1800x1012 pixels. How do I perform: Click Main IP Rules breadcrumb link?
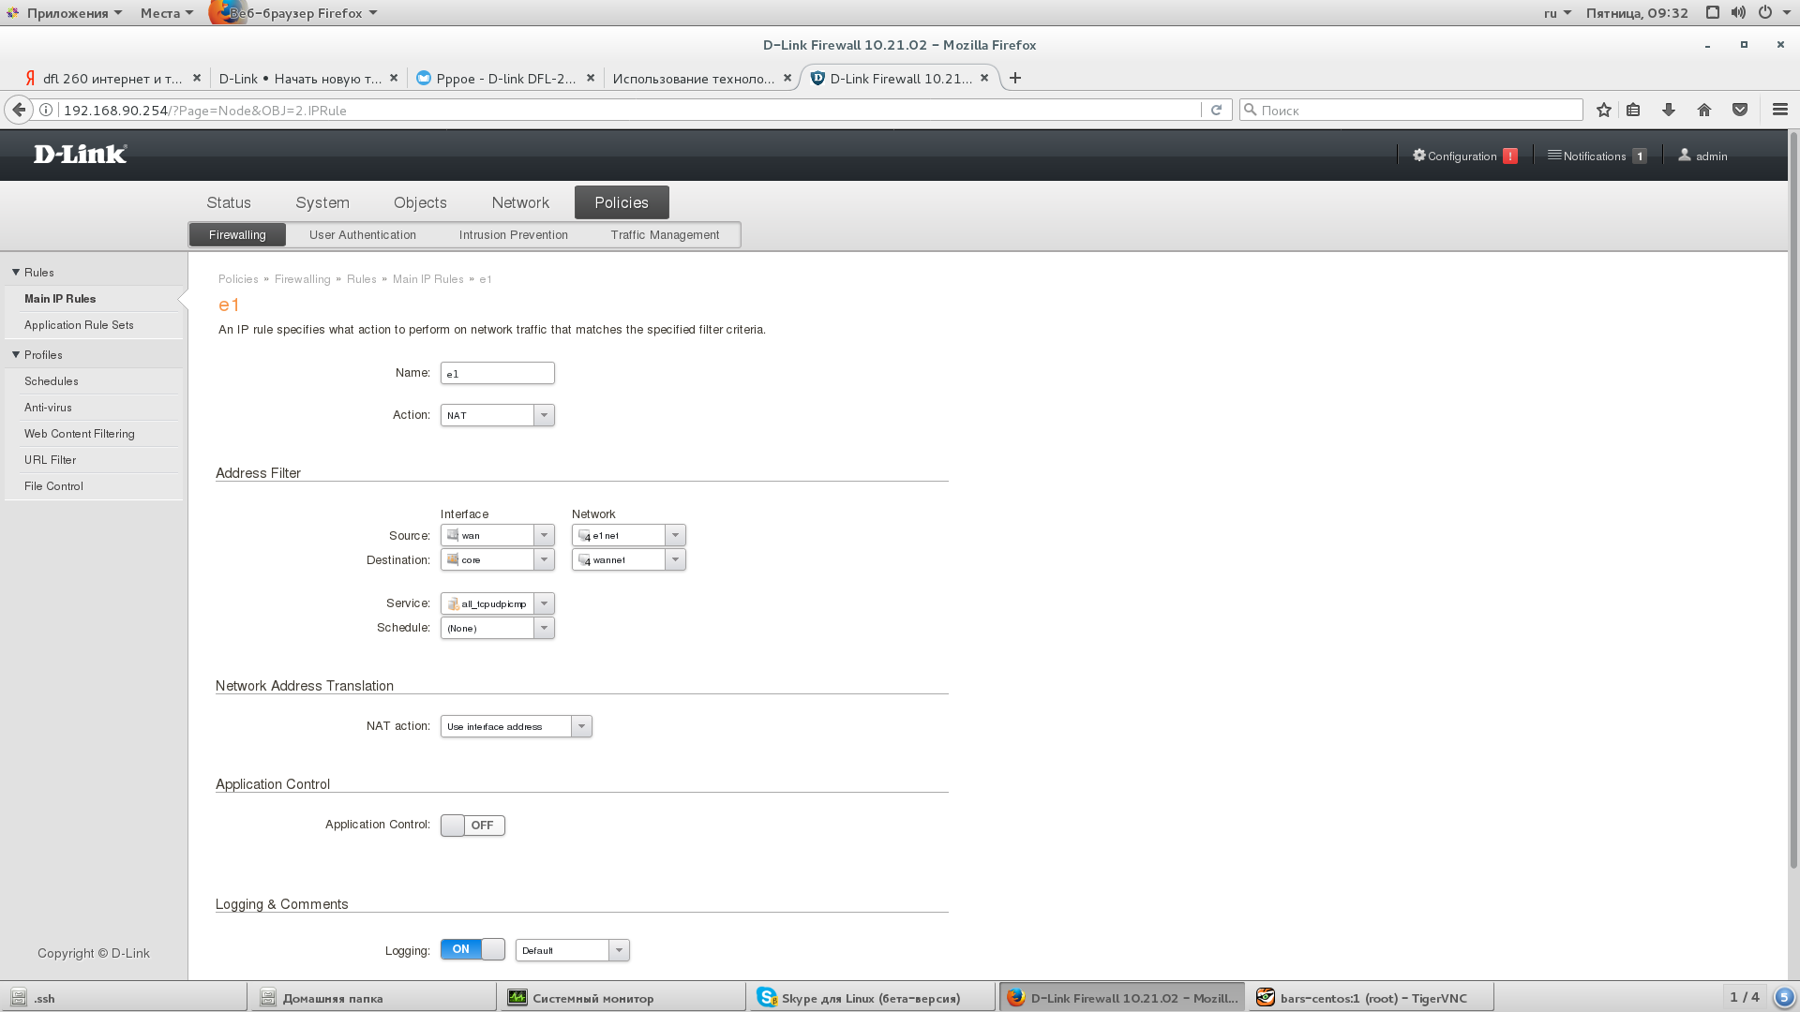click(427, 279)
